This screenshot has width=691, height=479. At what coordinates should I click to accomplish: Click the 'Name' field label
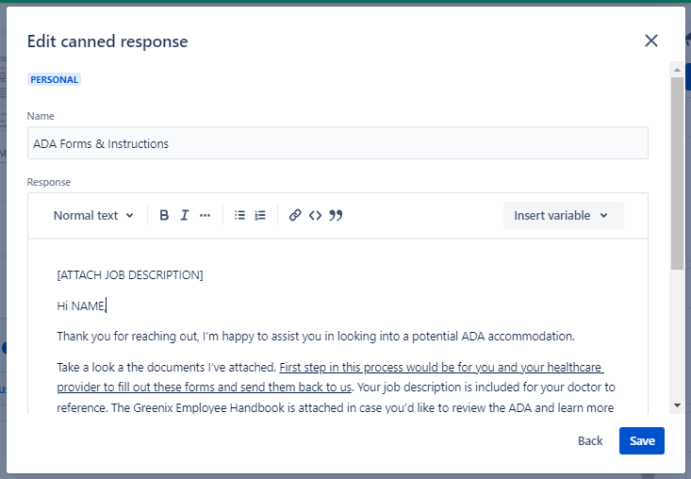point(41,116)
